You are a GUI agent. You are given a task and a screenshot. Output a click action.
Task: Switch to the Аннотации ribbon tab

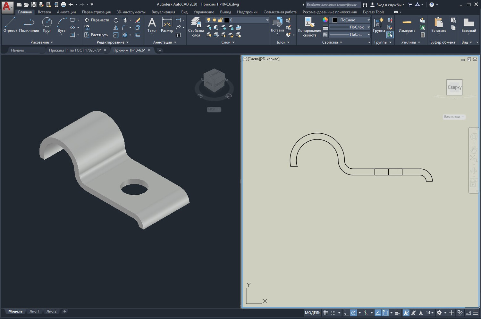pyautogui.click(x=66, y=12)
